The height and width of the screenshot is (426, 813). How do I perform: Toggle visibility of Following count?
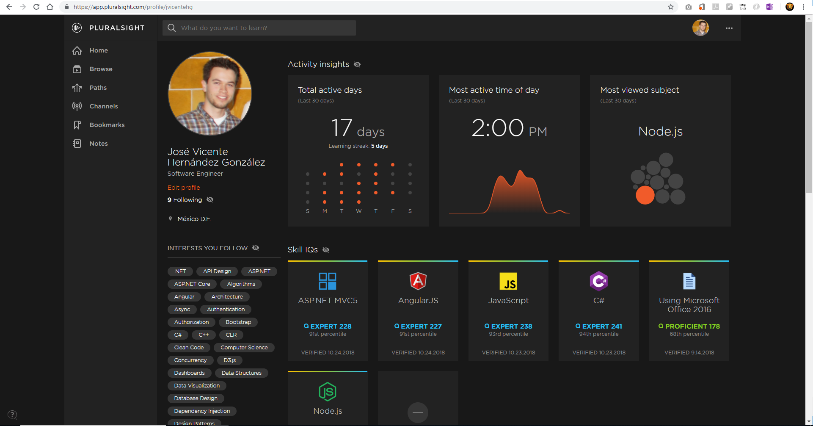pyautogui.click(x=210, y=199)
